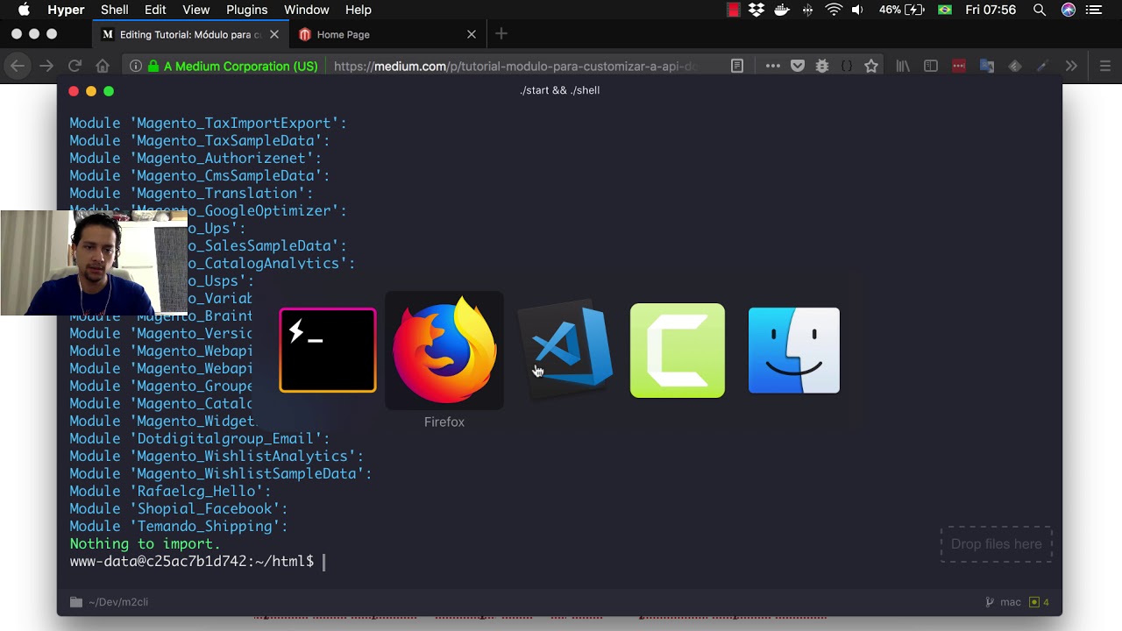Viewport: 1122px width, 631px height.
Task: Open Brazilian flag input source menu
Action: [x=944, y=10]
